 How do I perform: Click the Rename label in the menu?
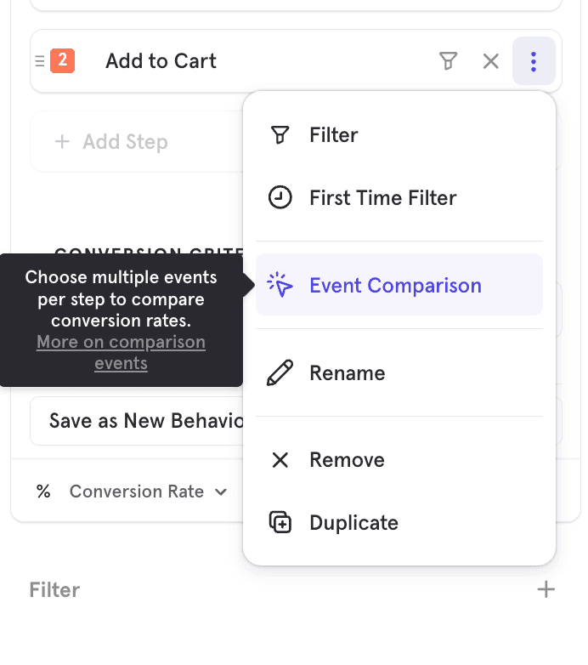coord(347,373)
